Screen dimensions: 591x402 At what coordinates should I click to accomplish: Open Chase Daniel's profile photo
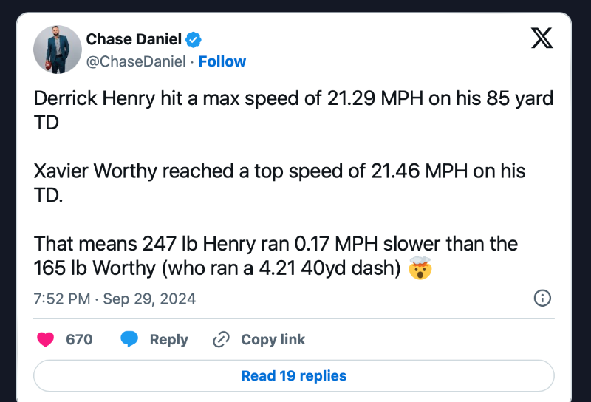pos(58,50)
